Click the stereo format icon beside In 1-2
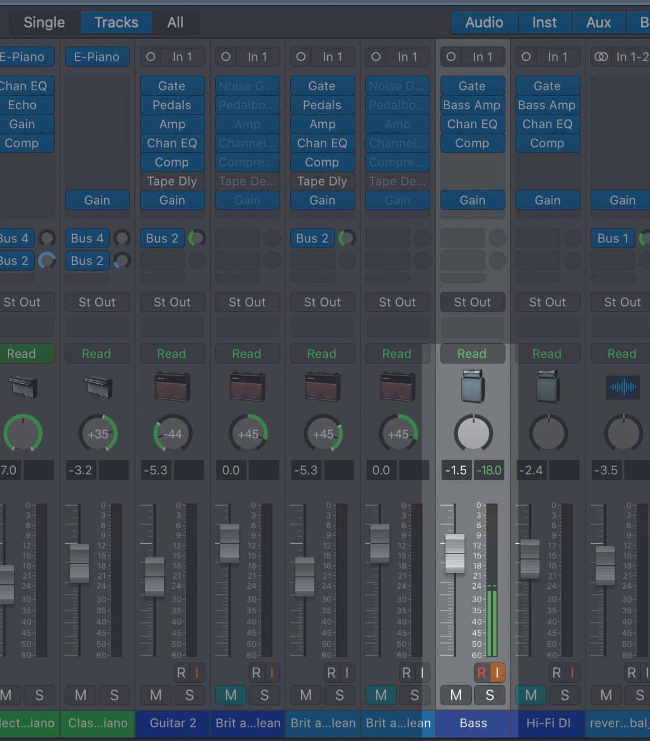Viewport: 650px width, 741px height. click(x=601, y=57)
